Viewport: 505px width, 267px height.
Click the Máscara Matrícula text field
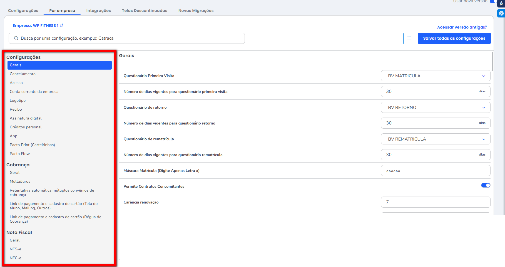click(435, 171)
